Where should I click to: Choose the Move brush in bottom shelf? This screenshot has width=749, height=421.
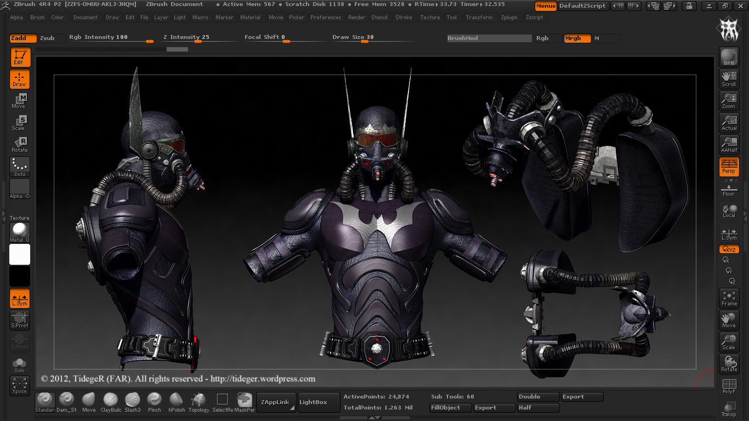[89, 402]
